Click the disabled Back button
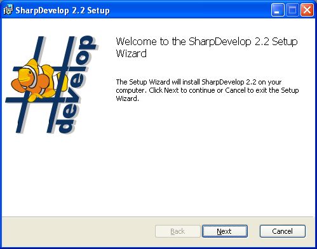Viewport: 317px width, 249px height. click(178, 231)
